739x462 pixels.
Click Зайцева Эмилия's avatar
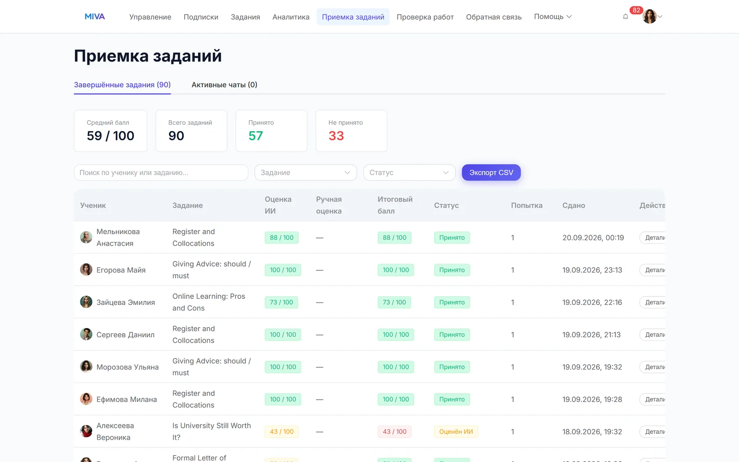tap(86, 302)
